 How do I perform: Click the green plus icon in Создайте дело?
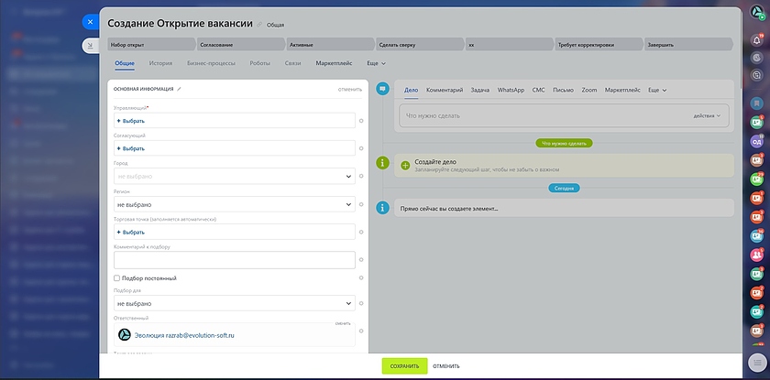405,165
